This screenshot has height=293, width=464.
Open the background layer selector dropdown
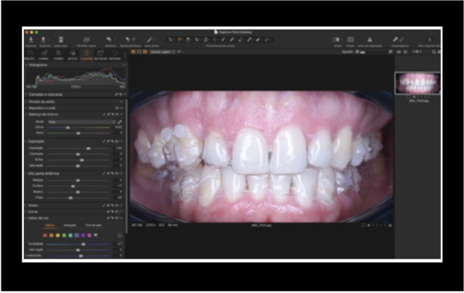click(162, 52)
